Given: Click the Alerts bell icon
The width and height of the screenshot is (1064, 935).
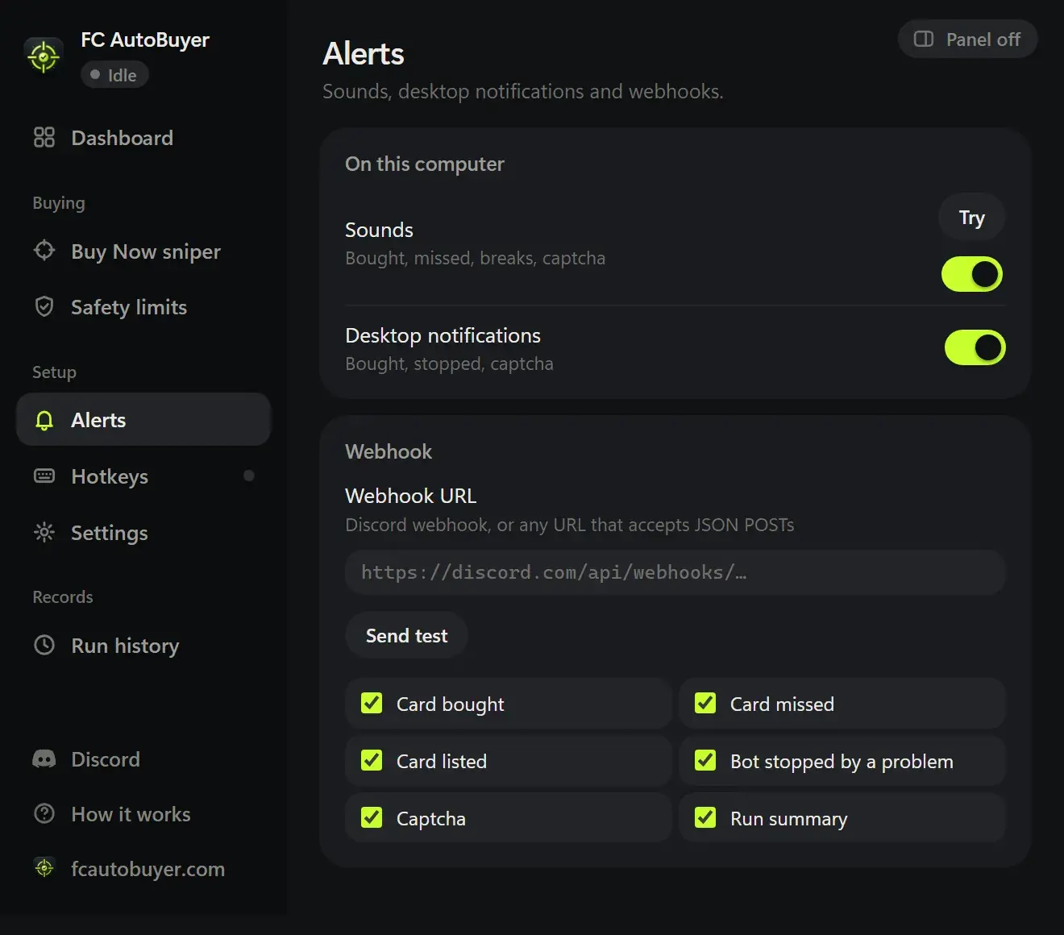Looking at the screenshot, I should [x=44, y=420].
